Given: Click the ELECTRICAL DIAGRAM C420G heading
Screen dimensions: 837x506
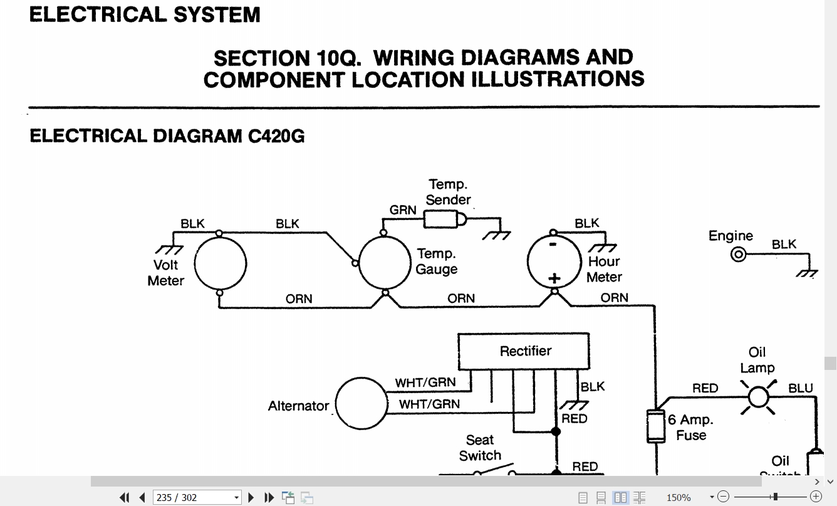Looking at the screenshot, I should (x=167, y=136).
